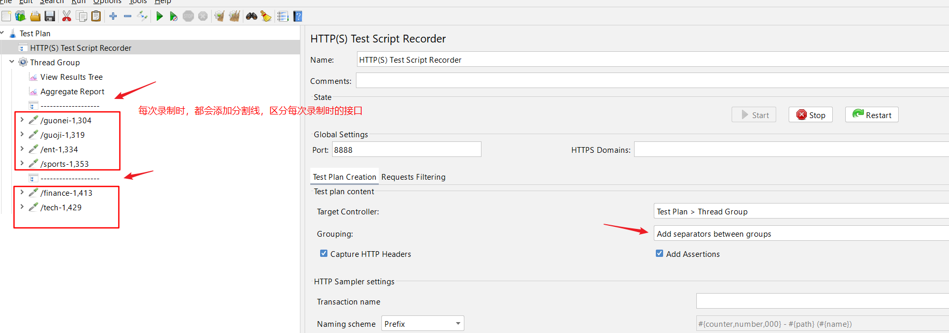Click the Cut scissors icon
949x333 pixels.
(66, 17)
